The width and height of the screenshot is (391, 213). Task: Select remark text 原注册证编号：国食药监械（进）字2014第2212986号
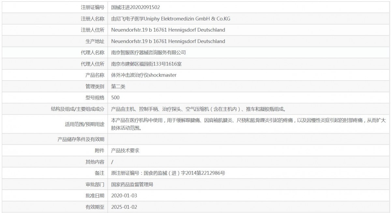tap(168, 173)
